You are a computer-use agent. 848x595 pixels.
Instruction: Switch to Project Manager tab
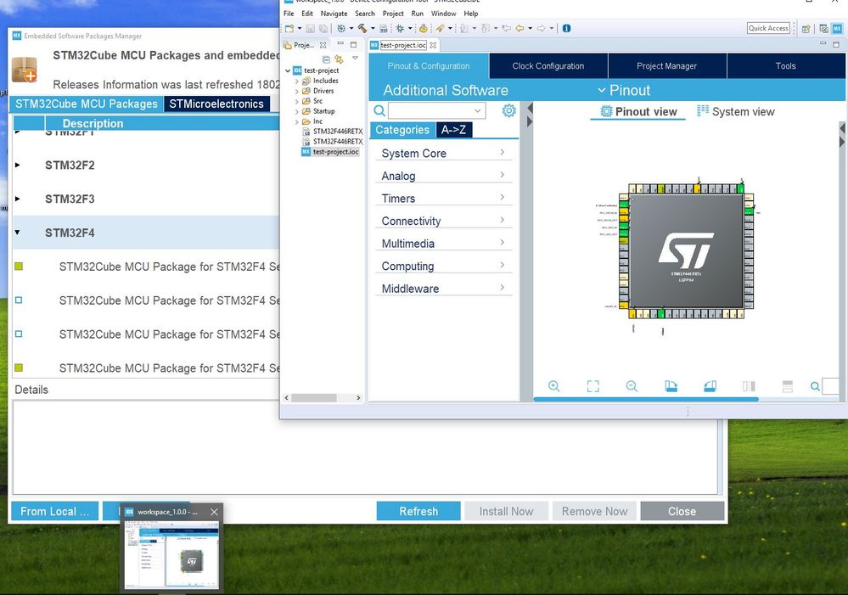point(667,66)
